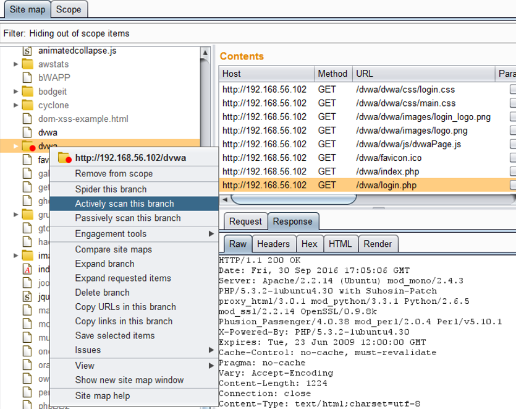Click the bWAPP file icon
The image size is (516, 409).
[27, 78]
